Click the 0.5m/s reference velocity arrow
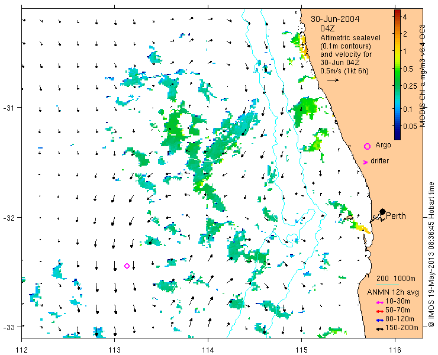 click(x=333, y=80)
